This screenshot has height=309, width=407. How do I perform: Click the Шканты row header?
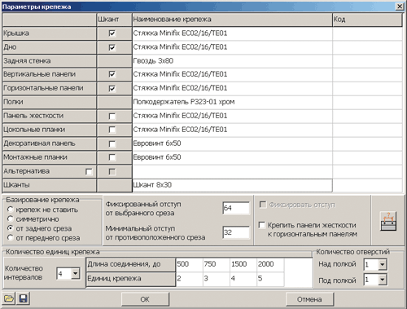(49, 185)
